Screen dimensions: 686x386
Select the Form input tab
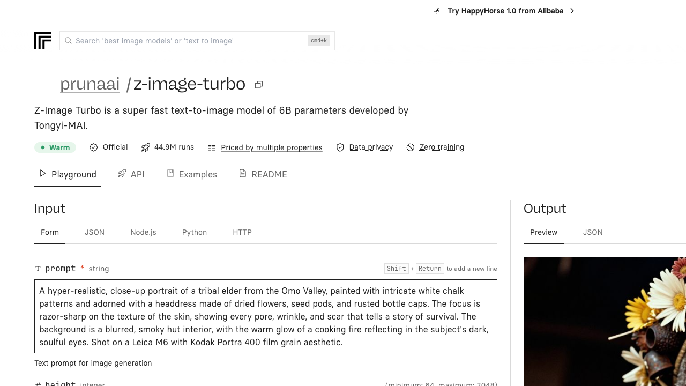point(50,232)
